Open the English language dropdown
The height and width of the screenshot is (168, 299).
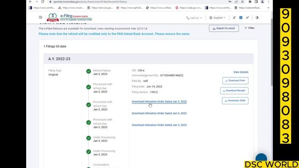(217, 18)
